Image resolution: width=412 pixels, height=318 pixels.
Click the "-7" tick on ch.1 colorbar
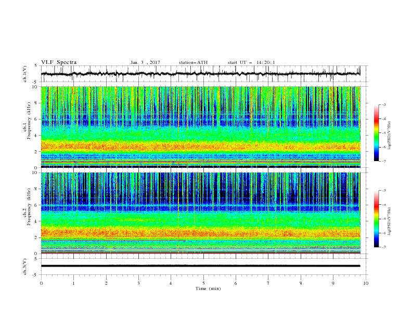pos(383,161)
